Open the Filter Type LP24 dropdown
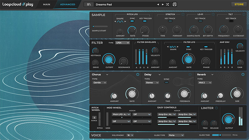The image size is (249, 140). 122,43
